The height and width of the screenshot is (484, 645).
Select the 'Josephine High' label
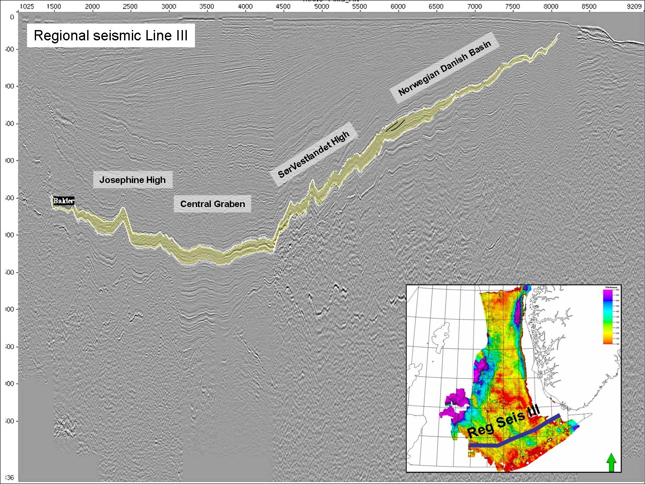[x=133, y=180]
